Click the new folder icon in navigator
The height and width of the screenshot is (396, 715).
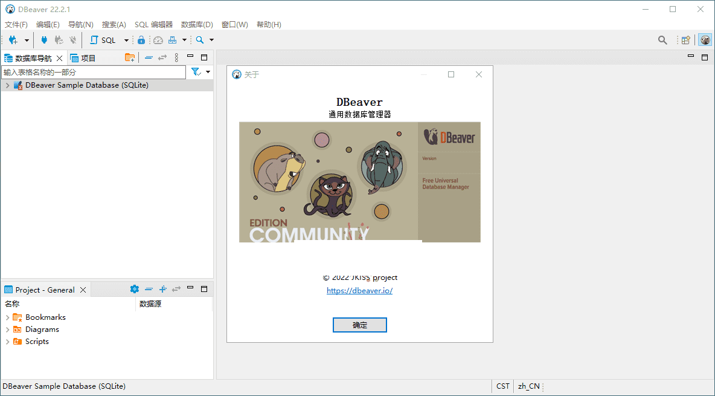pos(130,57)
